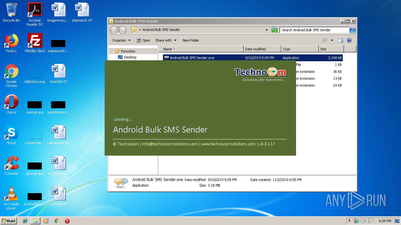Toggle the preview pane button

click(341, 40)
